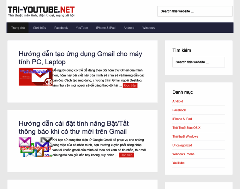
Task: Click the TAI-YOUTUBE.NET site logo
Action: point(41,10)
